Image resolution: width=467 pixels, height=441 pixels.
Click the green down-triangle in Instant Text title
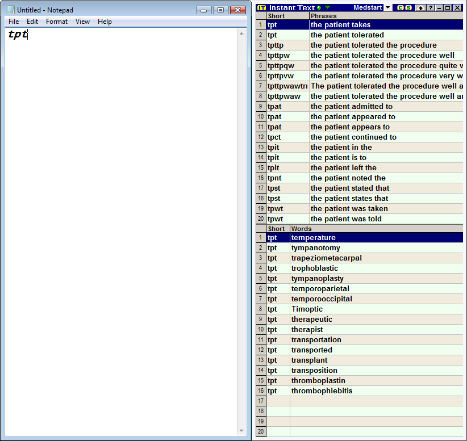pos(328,7)
